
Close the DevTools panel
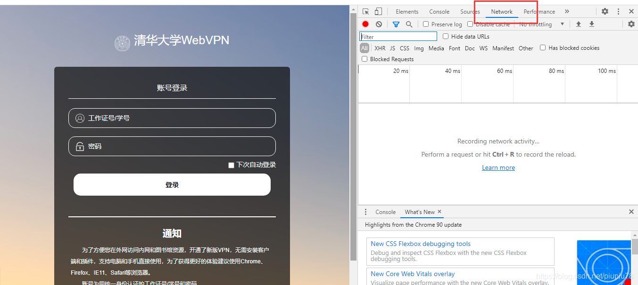click(631, 12)
